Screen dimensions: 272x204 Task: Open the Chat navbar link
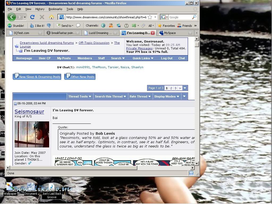181,58
